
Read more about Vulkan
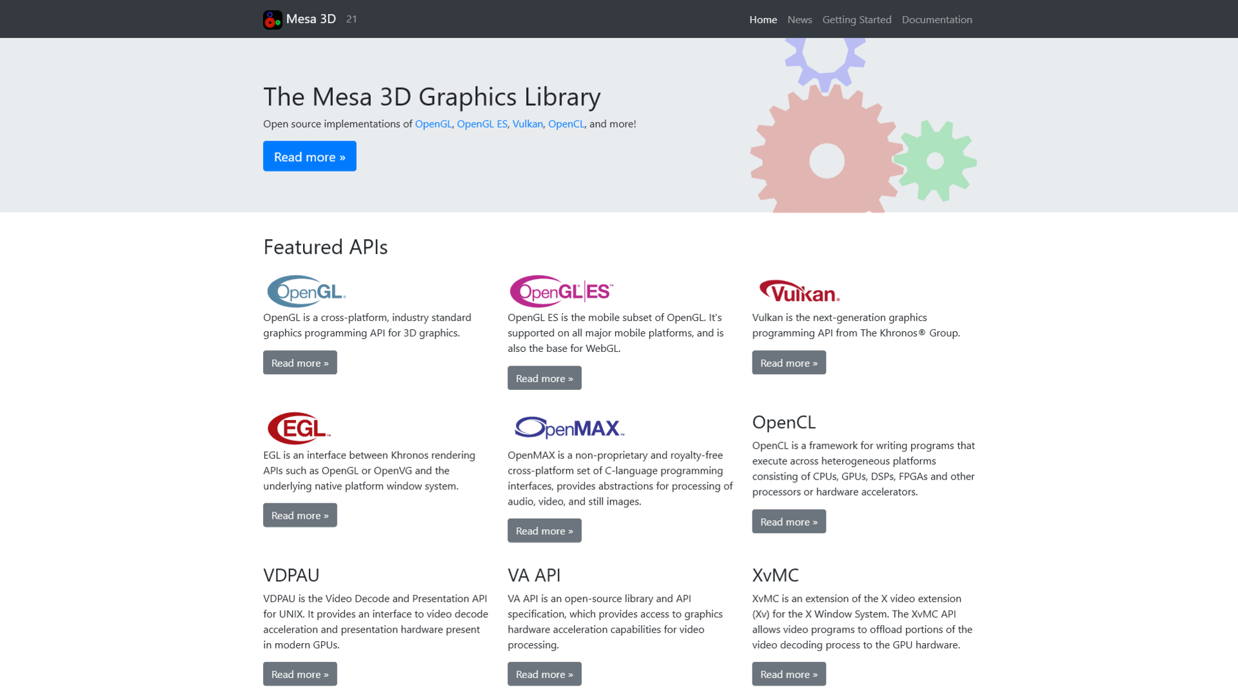point(789,363)
